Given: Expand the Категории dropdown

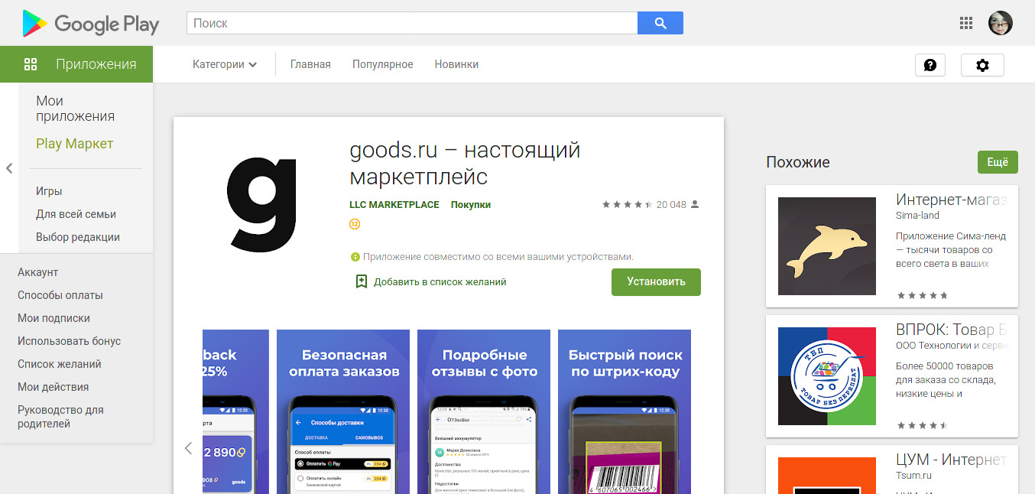Looking at the screenshot, I should pyautogui.click(x=225, y=64).
